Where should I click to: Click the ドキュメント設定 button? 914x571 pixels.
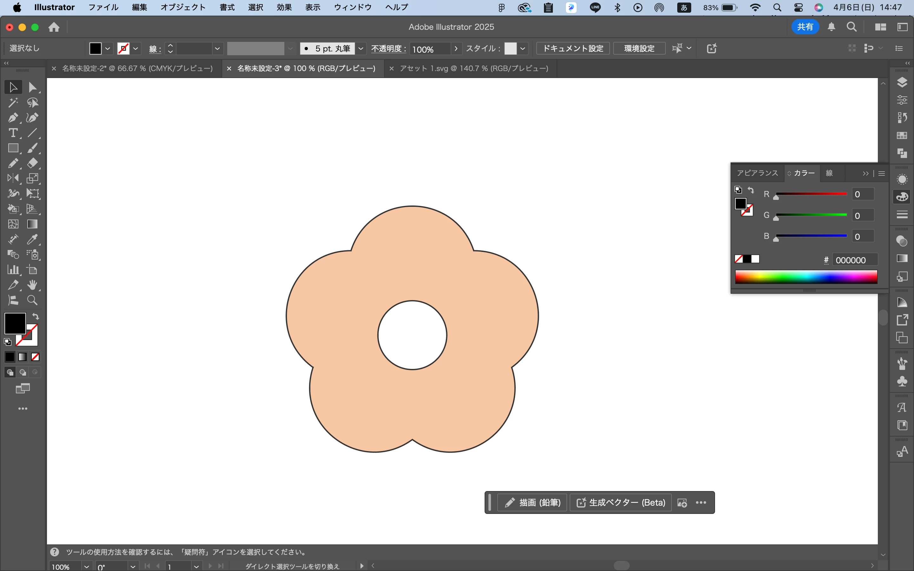point(573,48)
